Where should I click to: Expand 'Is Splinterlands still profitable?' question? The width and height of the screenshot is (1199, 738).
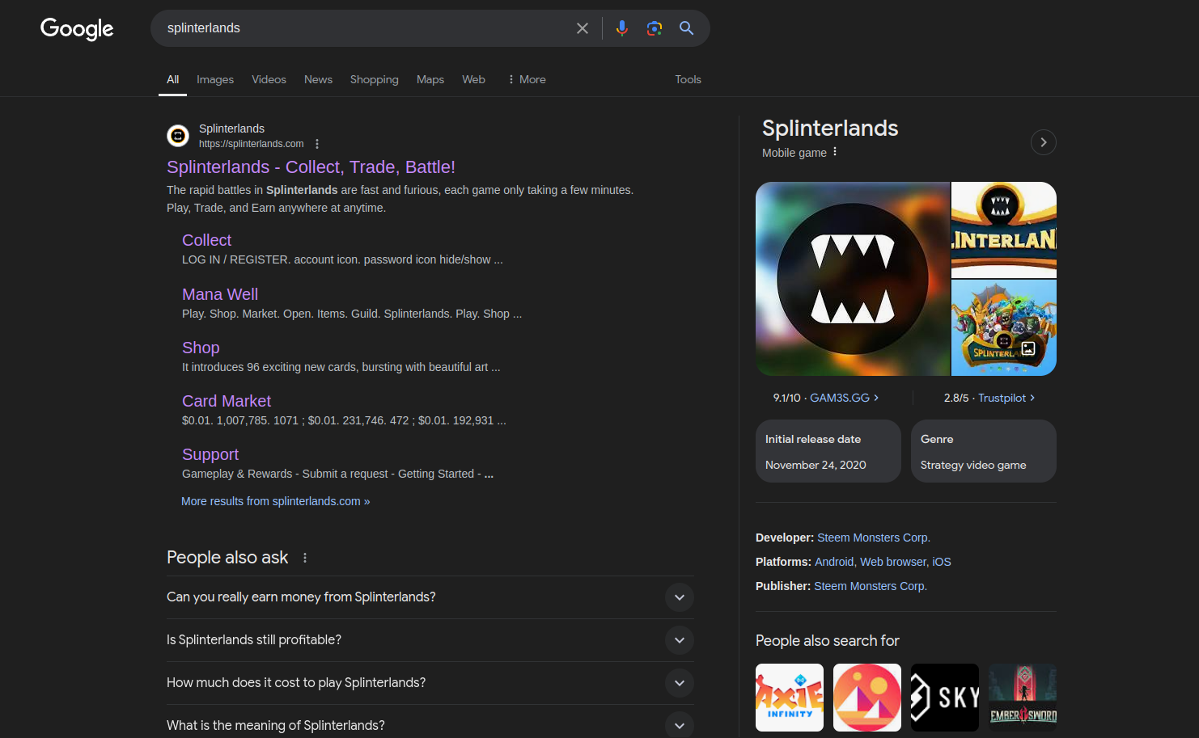click(x=430, y=640)
